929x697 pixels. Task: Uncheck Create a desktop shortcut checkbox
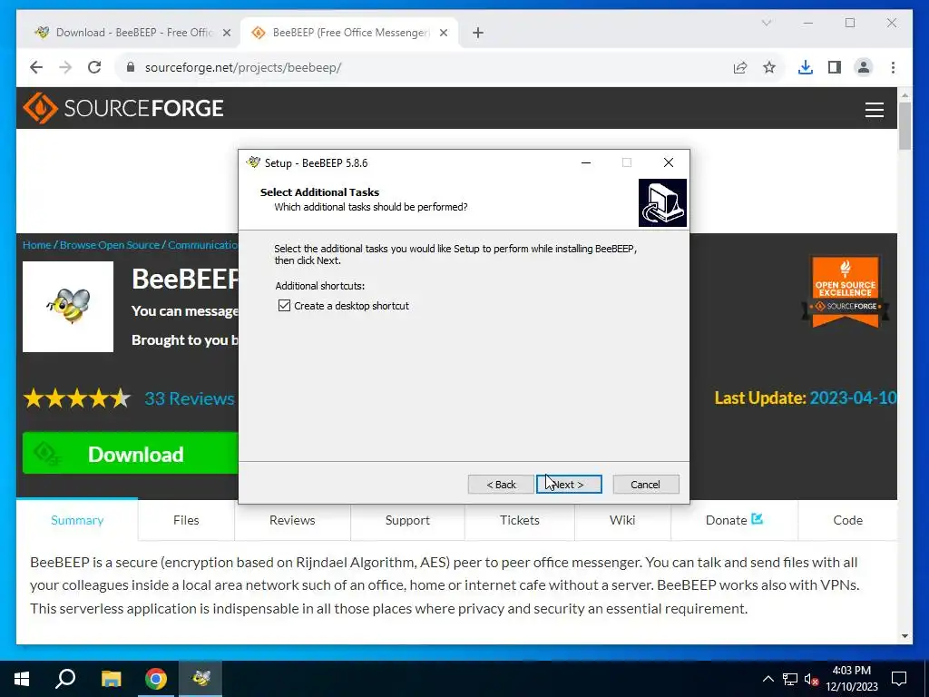284,306
